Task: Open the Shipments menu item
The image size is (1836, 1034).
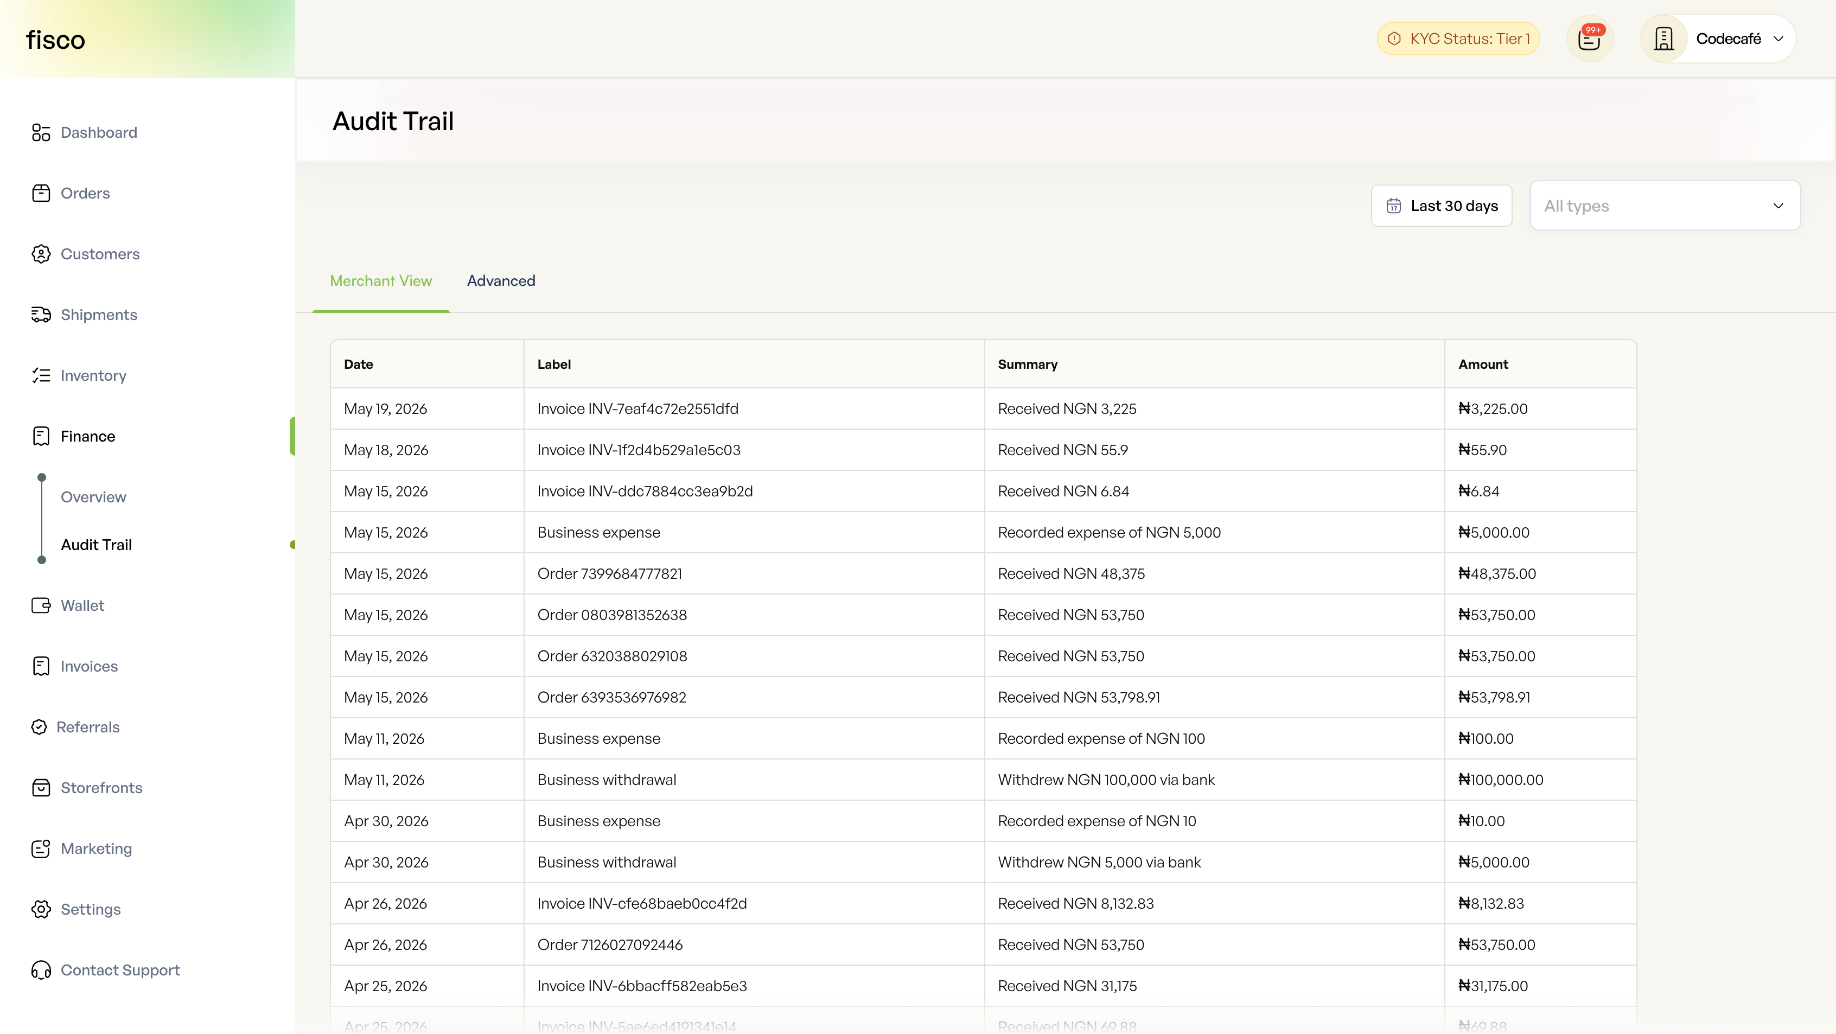Action: click(99, 314)
